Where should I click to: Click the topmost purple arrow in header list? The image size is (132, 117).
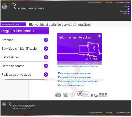point(128,7)
